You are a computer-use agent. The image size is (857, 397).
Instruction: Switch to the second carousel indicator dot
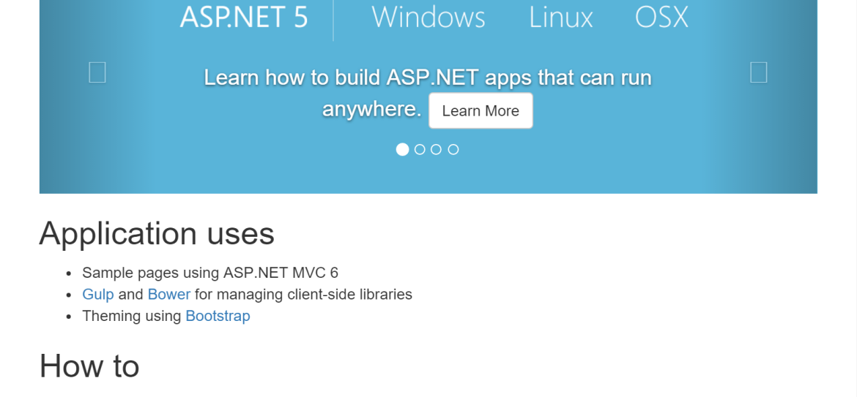pos(420,149)
